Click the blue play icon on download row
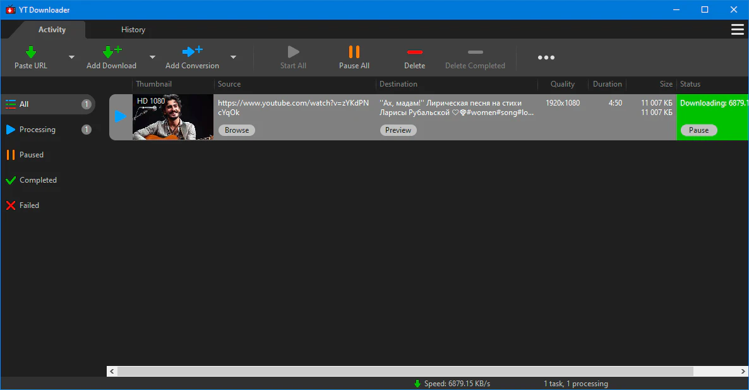Image resolution: width=749 pixels, height=390 pixels. [121, 116]
